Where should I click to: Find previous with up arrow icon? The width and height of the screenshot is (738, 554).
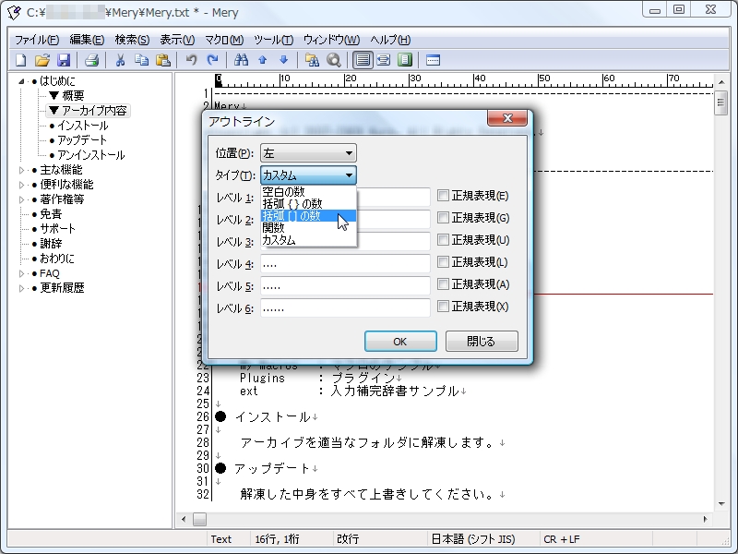[x=263, y=60]
